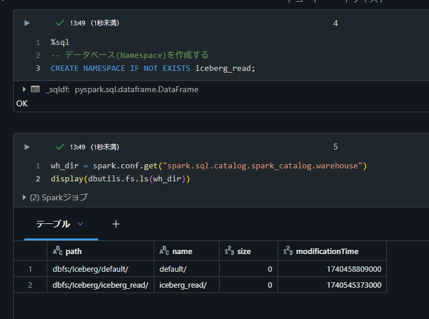This screenshot has height=319, width=429.
Task: Select the 1740545373000 modification time cell
Action: coord(332,285)
